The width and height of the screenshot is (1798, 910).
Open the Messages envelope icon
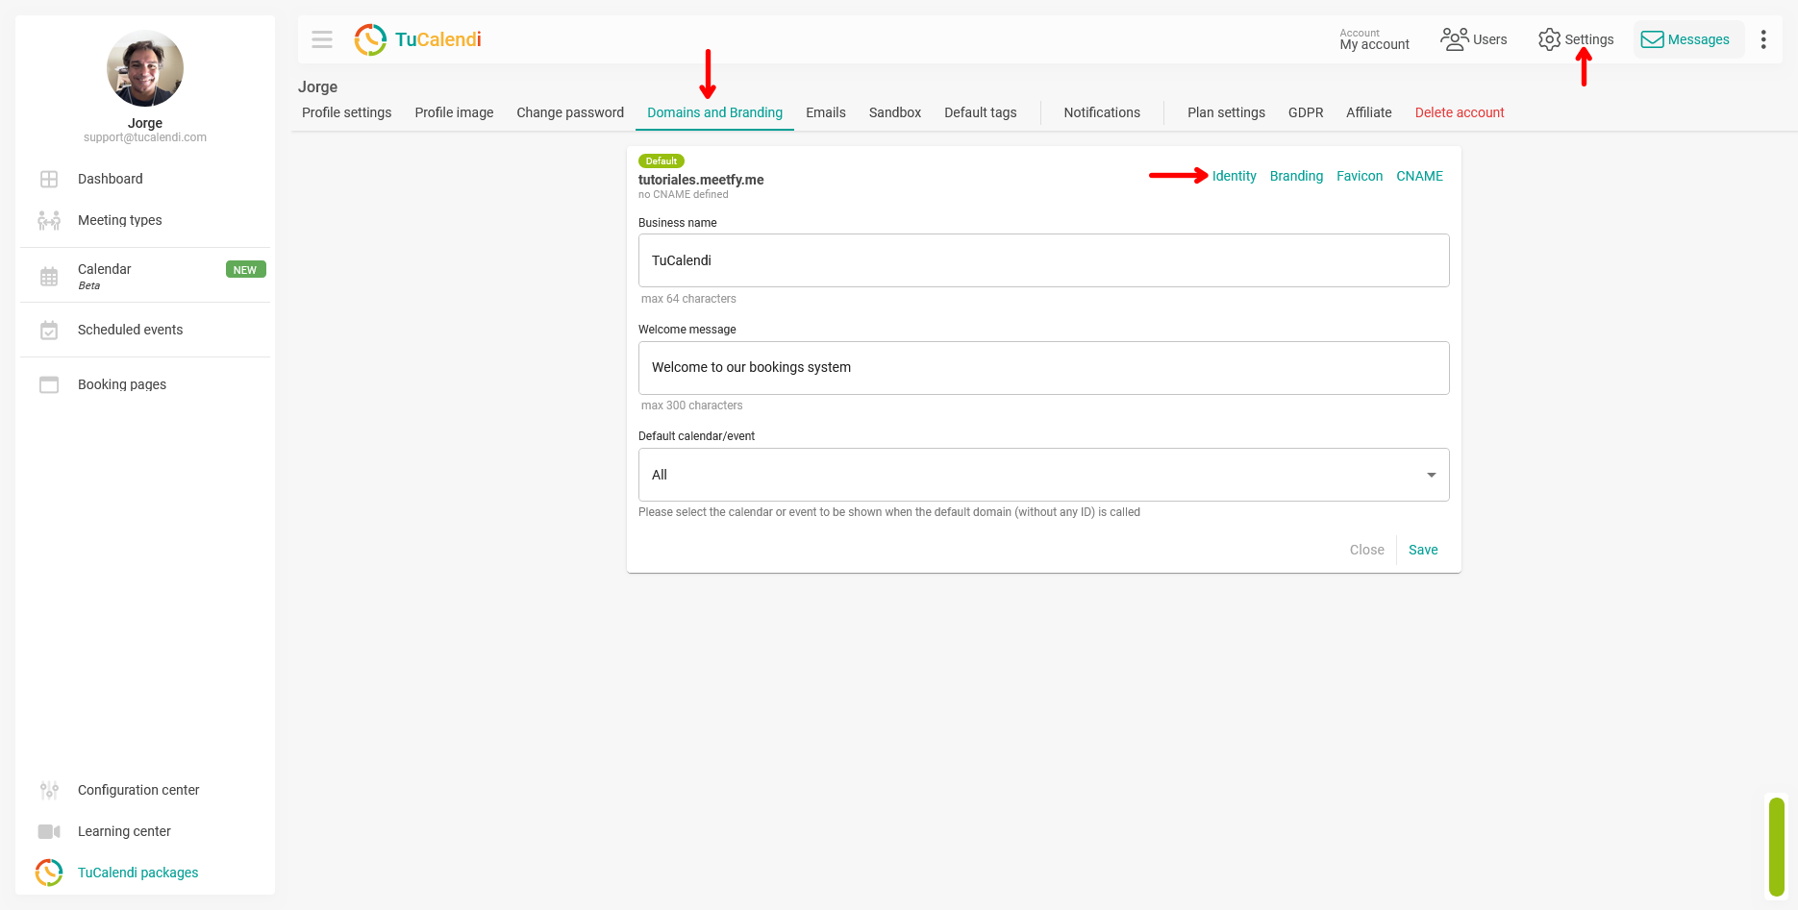pyautogui.click(x=1652, y=39)
